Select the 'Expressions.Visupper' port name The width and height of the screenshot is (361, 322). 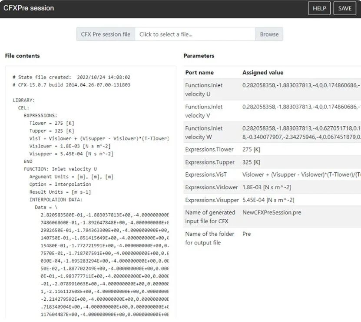tap(212, 200)
